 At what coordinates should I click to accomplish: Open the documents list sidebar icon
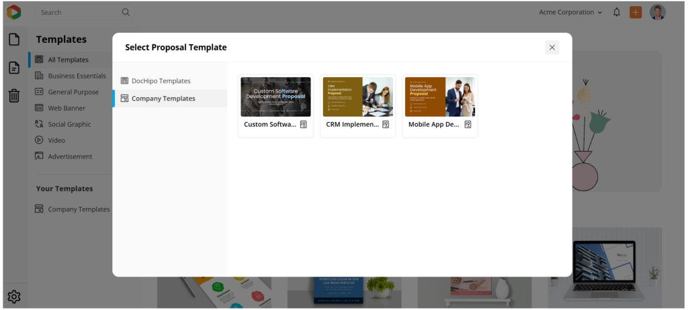pyautogui.click(x=14, y=68)
